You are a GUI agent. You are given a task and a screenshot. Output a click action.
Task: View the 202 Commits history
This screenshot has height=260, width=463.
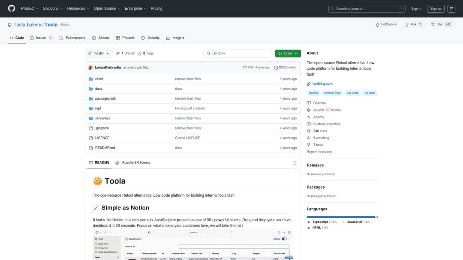pyautogui.click(x=285, y=68)
